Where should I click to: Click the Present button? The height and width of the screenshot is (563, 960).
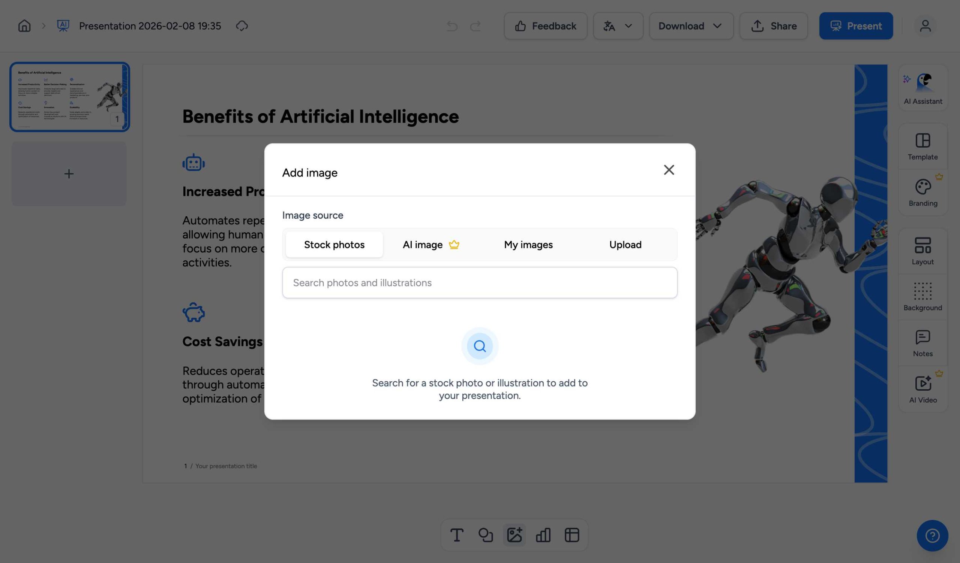856,26
